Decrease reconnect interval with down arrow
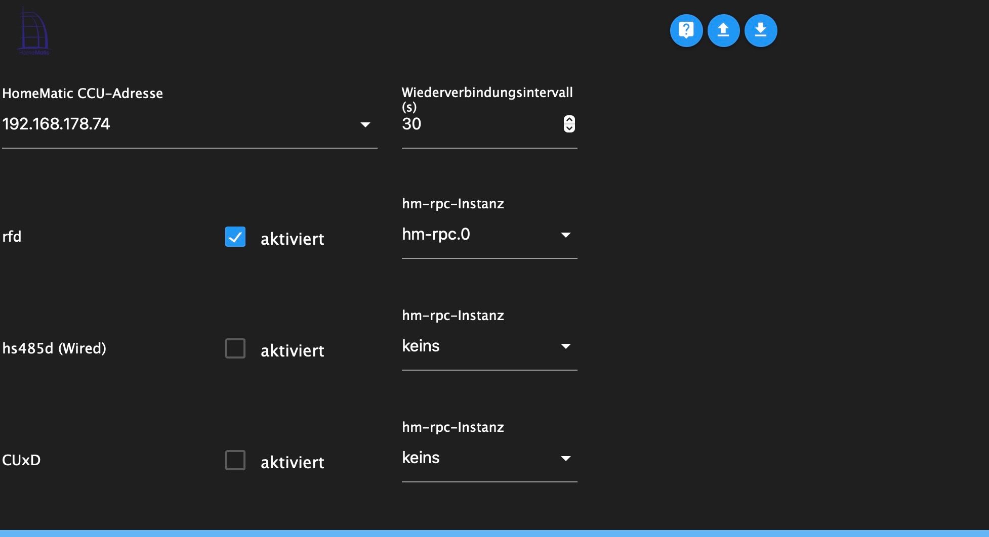Screen dimensions: 989x537 [x=569, y=128]
